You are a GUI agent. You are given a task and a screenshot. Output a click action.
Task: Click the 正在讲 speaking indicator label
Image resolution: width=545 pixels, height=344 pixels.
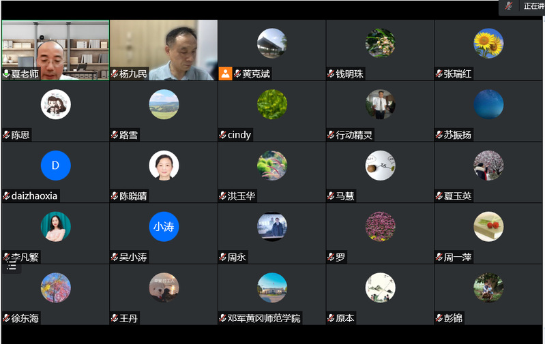point(533,6)
